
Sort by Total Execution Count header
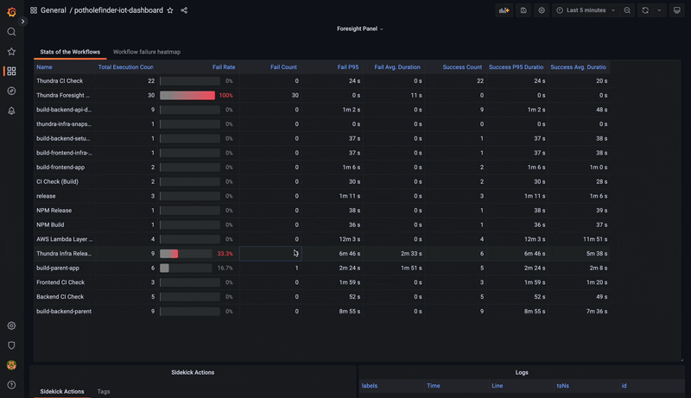tap(125, 67)
